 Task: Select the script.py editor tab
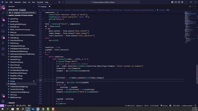pos(44,6)
